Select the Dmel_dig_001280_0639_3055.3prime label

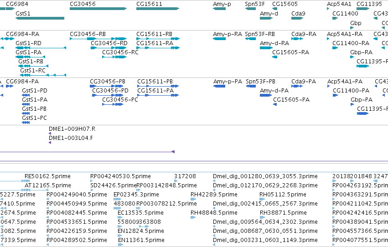tap(265, 176)
